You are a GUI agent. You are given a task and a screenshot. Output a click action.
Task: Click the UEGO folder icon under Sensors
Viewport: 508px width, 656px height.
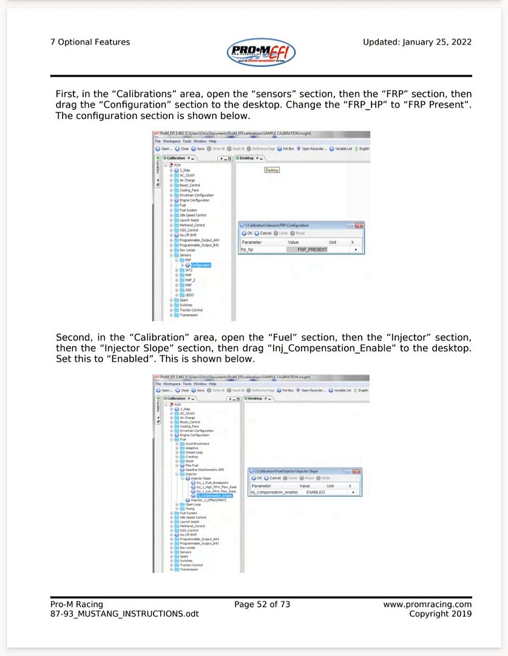click(182, 295)
